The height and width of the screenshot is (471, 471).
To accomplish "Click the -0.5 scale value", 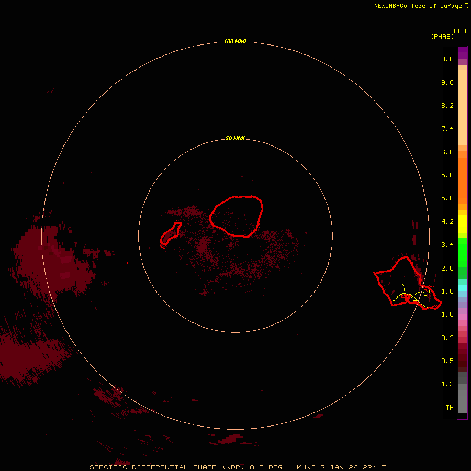I will [445, 361].
